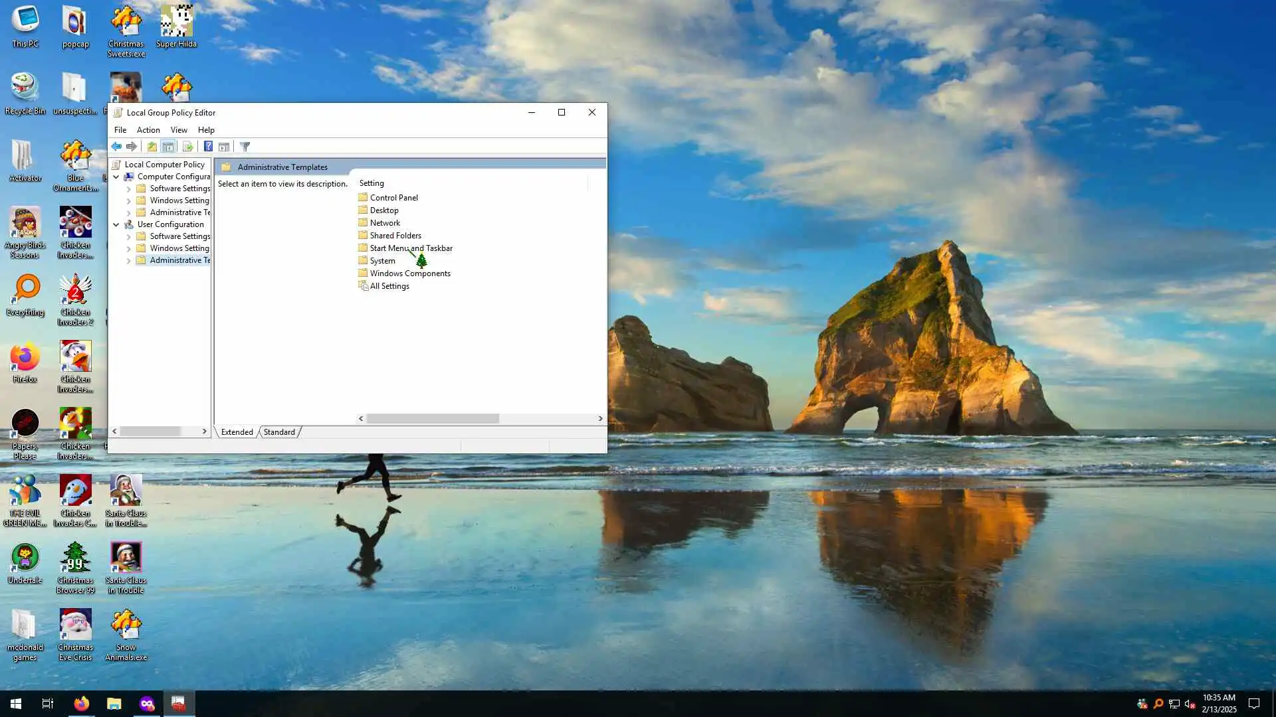1276x717 pixels.
Task: Open the Action menu
Action: click(x=148, y=130)
